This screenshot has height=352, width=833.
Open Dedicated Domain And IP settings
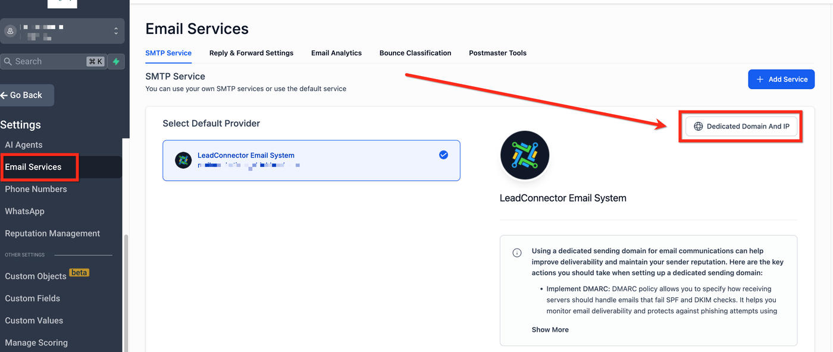pyautogui.click(x=741, y=126)
